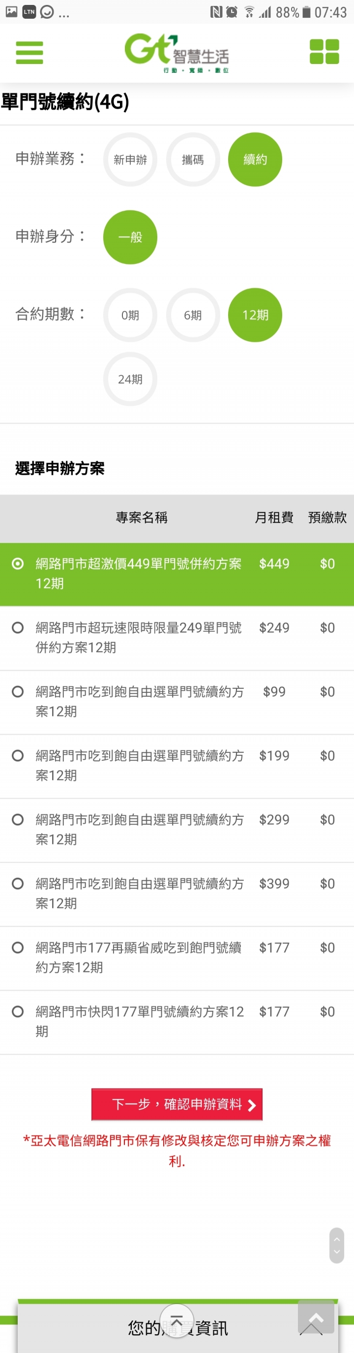The image size is (354, 1353).
Task: Choose the 24期 contract period
Action: tap(130, 379)
